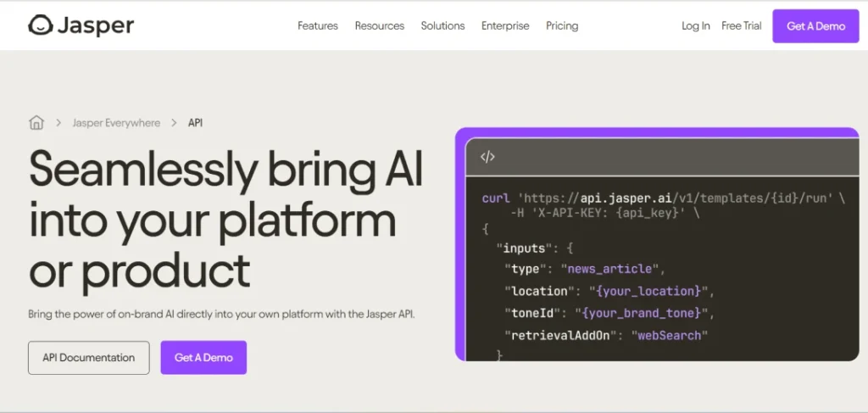
Task: Start a Free Trial
Action: coord(741,26)
